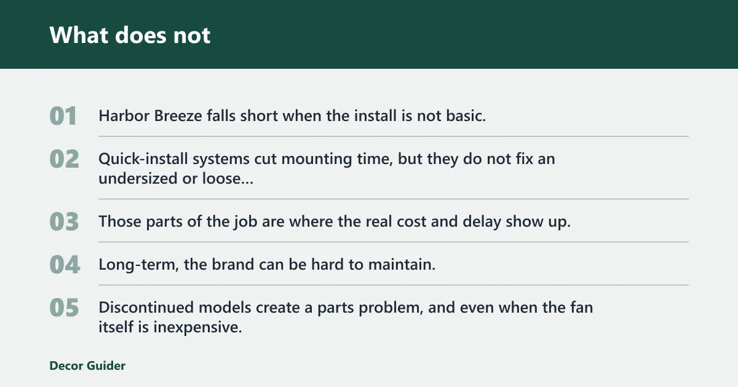The width and height of the screenshot is (738, 387).
Task: Click the "Discontinued models create a parts problem" line
Action: 346,317
